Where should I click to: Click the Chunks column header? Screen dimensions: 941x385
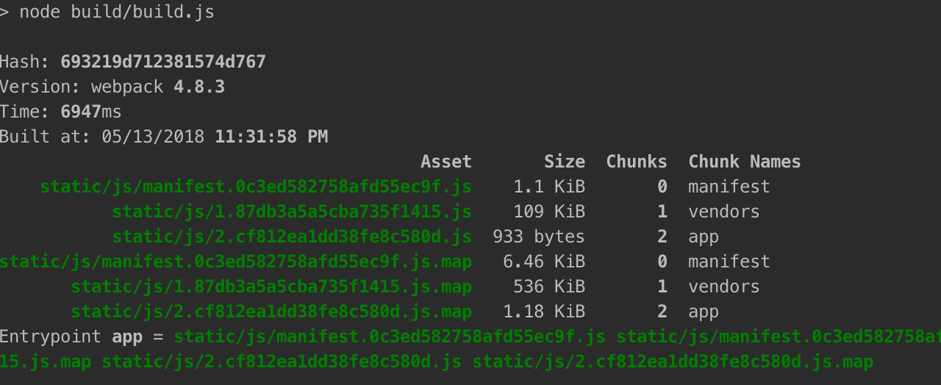tap(636, 162)
